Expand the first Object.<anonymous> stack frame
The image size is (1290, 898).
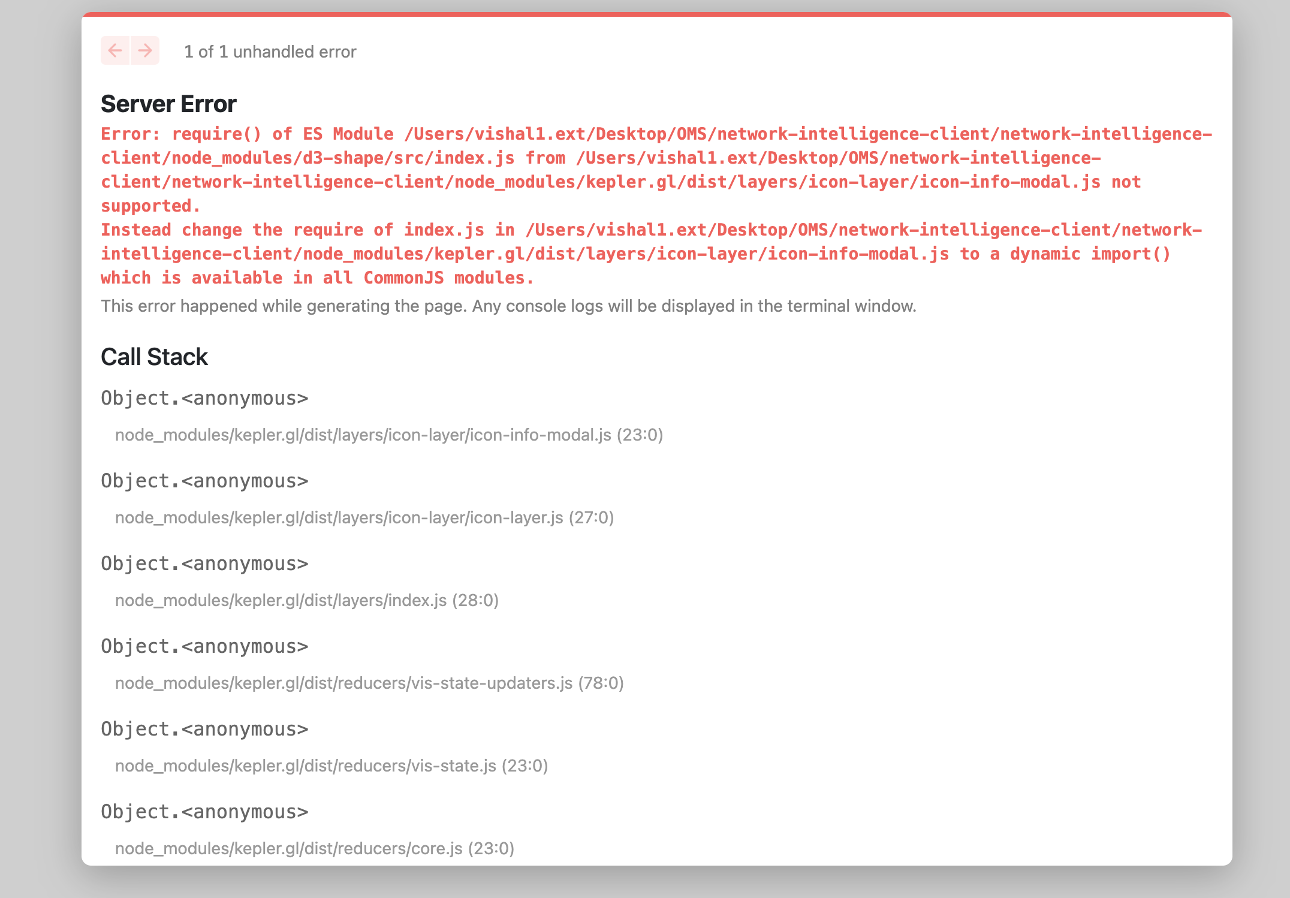click(204, 397)
